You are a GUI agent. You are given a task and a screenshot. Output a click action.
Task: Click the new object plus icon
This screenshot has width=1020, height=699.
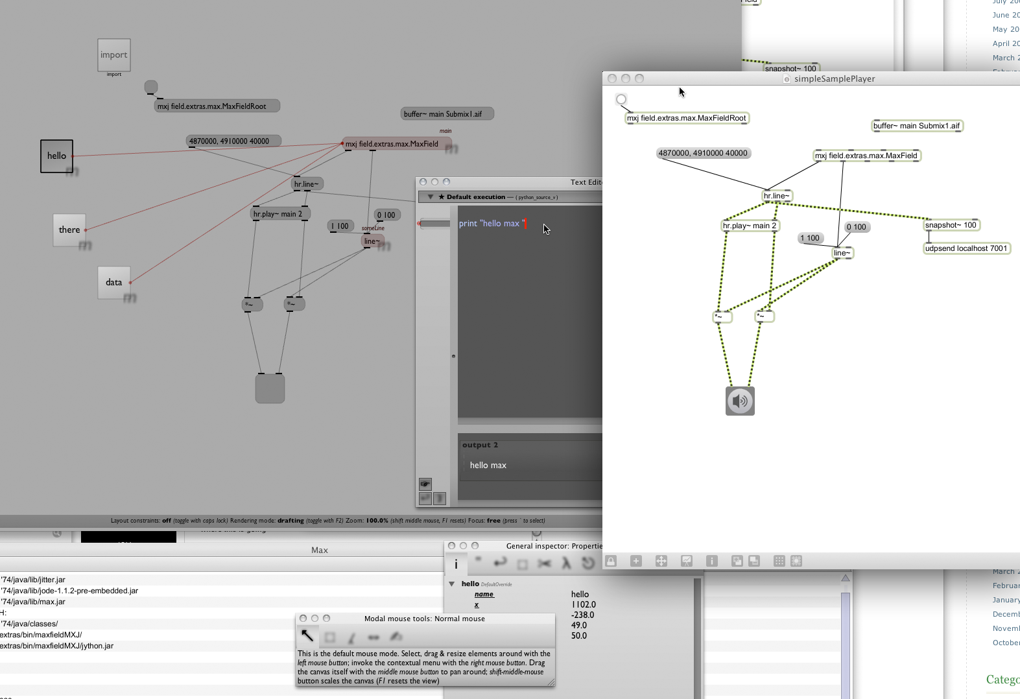coord(636,561)
